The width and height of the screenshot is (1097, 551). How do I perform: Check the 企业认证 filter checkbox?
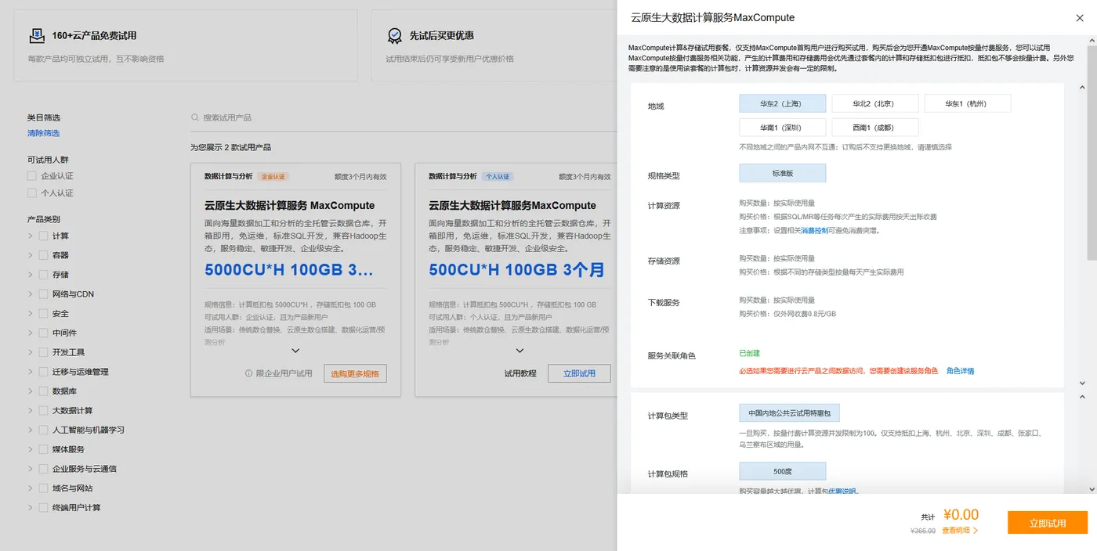coord(32,176)
